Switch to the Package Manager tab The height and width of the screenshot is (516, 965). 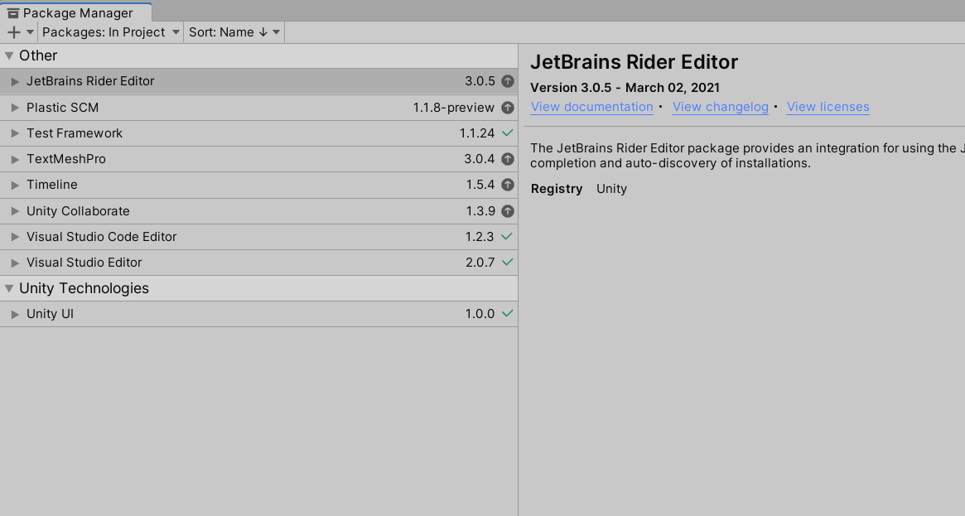click(75, 12)
